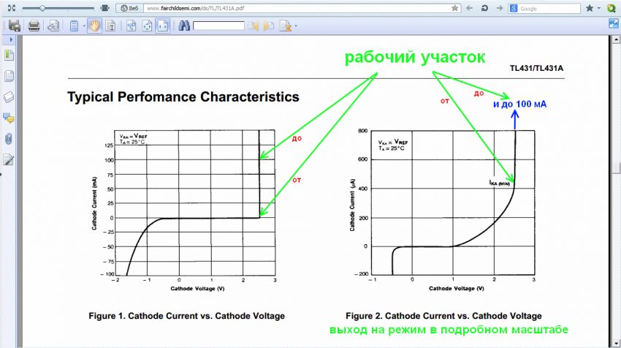
Task: Click the blue expand-arrows icon at toolbar's right end
Action: [x=614, y=24]
